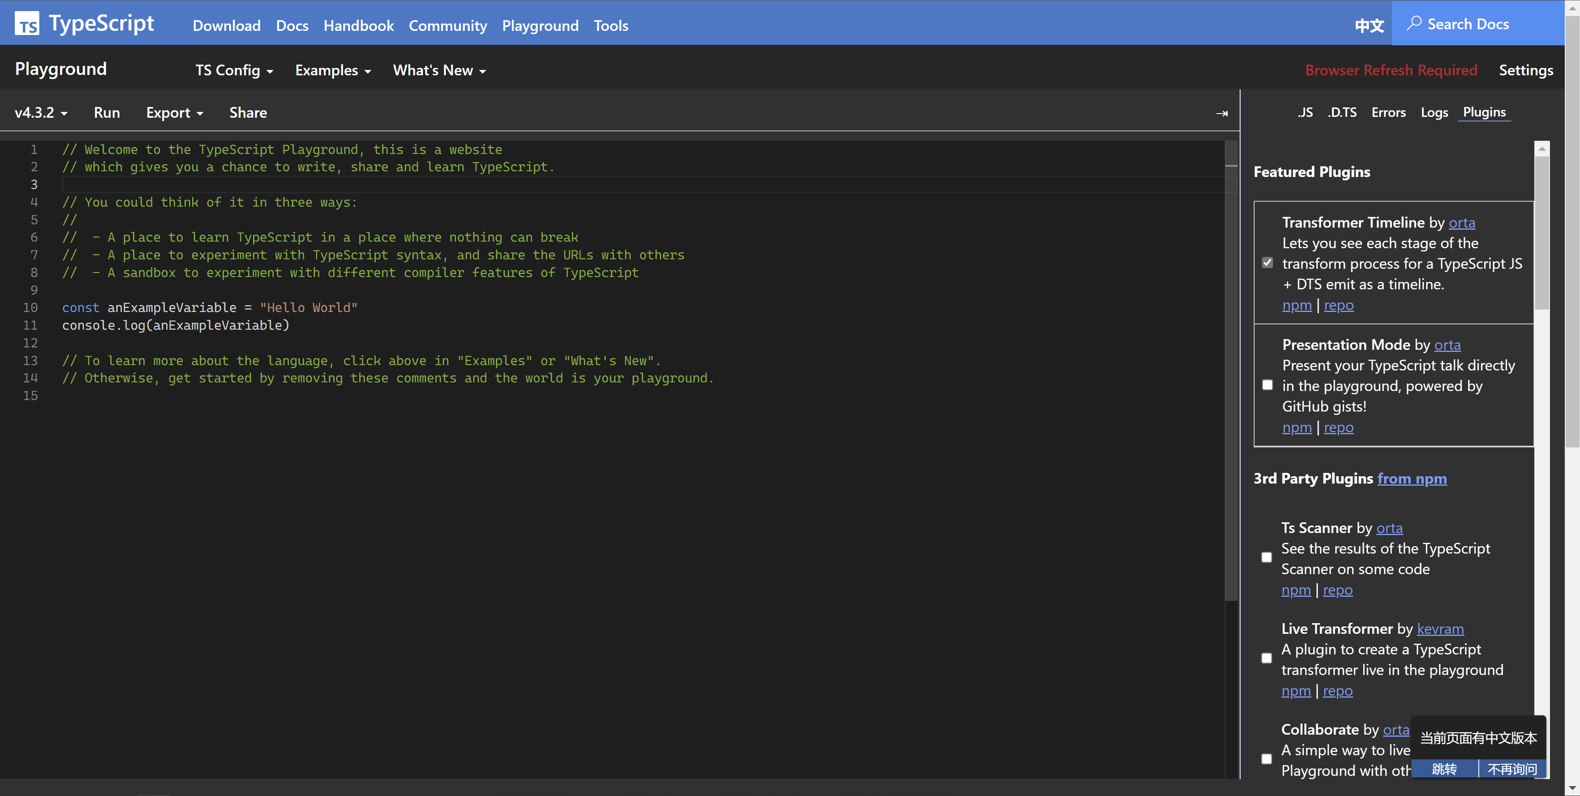
Task: Show the Logs tab
Action: click(1434, 112)
